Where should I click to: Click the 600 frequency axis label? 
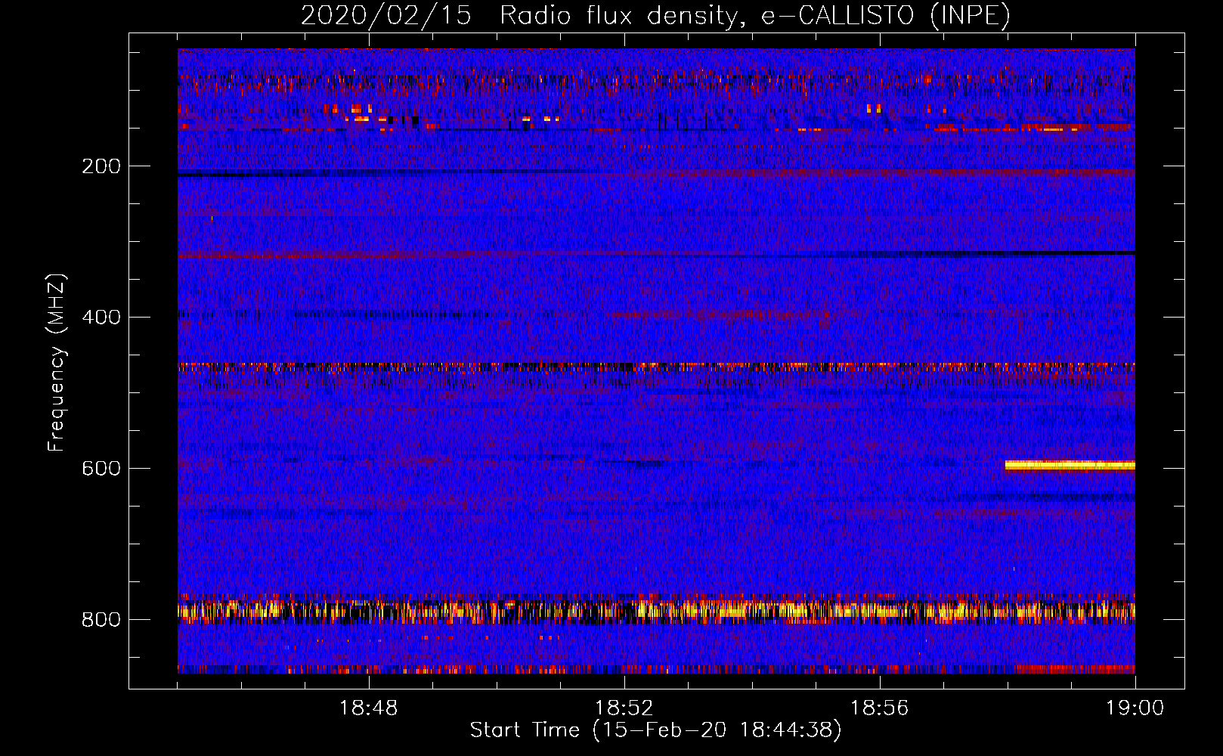(101, 469)
